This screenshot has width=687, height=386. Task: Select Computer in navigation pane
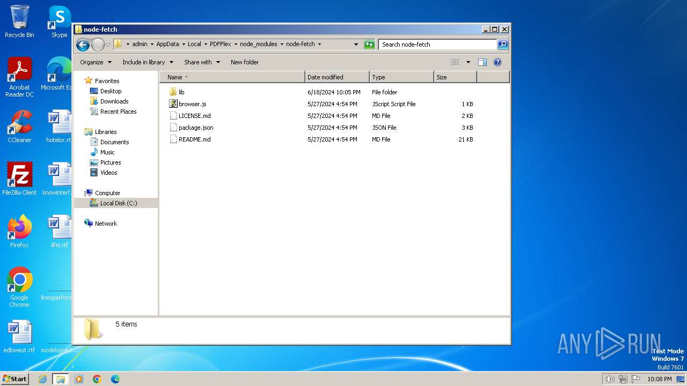tap(107, 193)
